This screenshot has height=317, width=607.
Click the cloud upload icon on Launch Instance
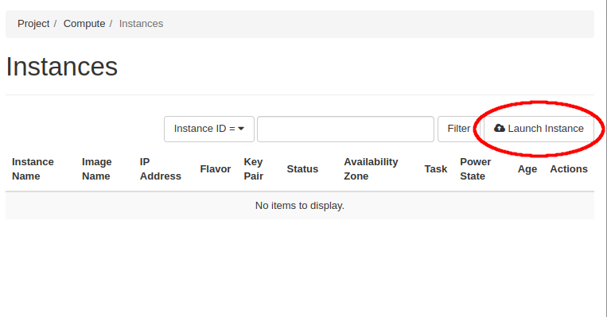point(500,129)
